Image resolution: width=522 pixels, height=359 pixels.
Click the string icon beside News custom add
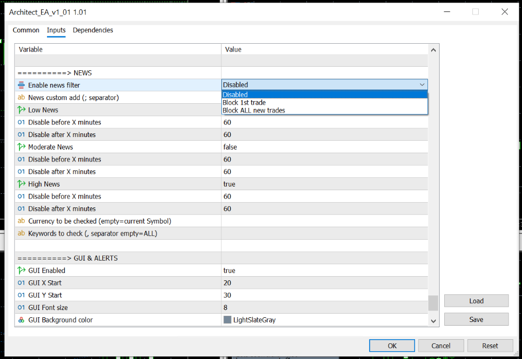(21, 97)
